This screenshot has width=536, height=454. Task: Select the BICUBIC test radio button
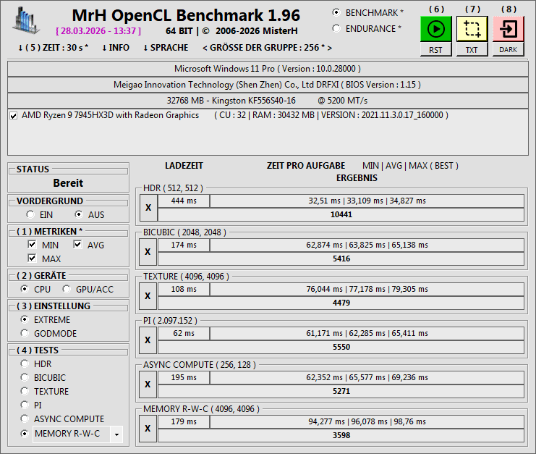[25, 377]
